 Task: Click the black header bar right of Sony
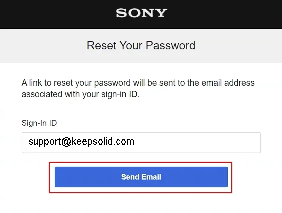pyautogui.click(x=225, y=14)
